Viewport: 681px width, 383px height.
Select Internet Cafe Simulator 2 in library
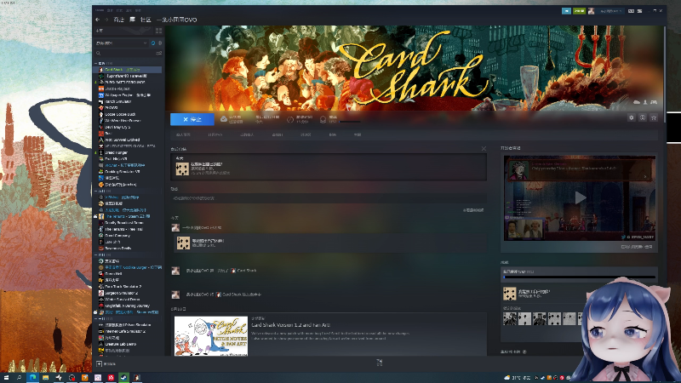click(129, 331)
